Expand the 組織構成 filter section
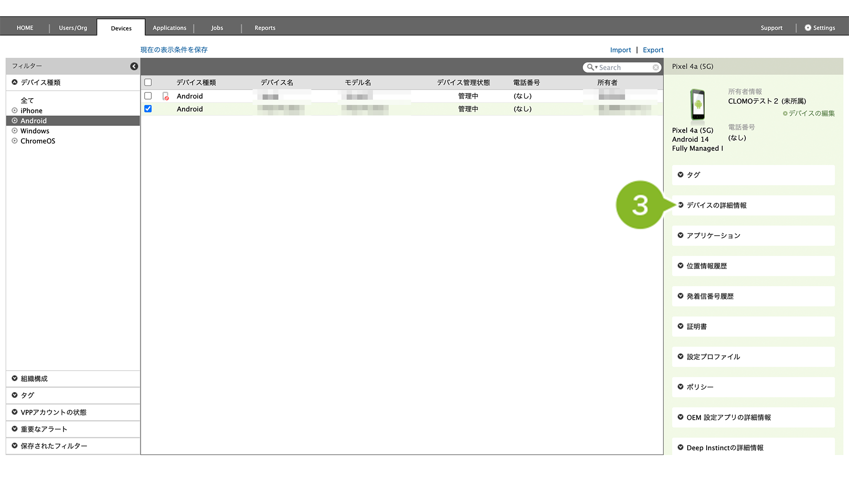 point(34,379)
